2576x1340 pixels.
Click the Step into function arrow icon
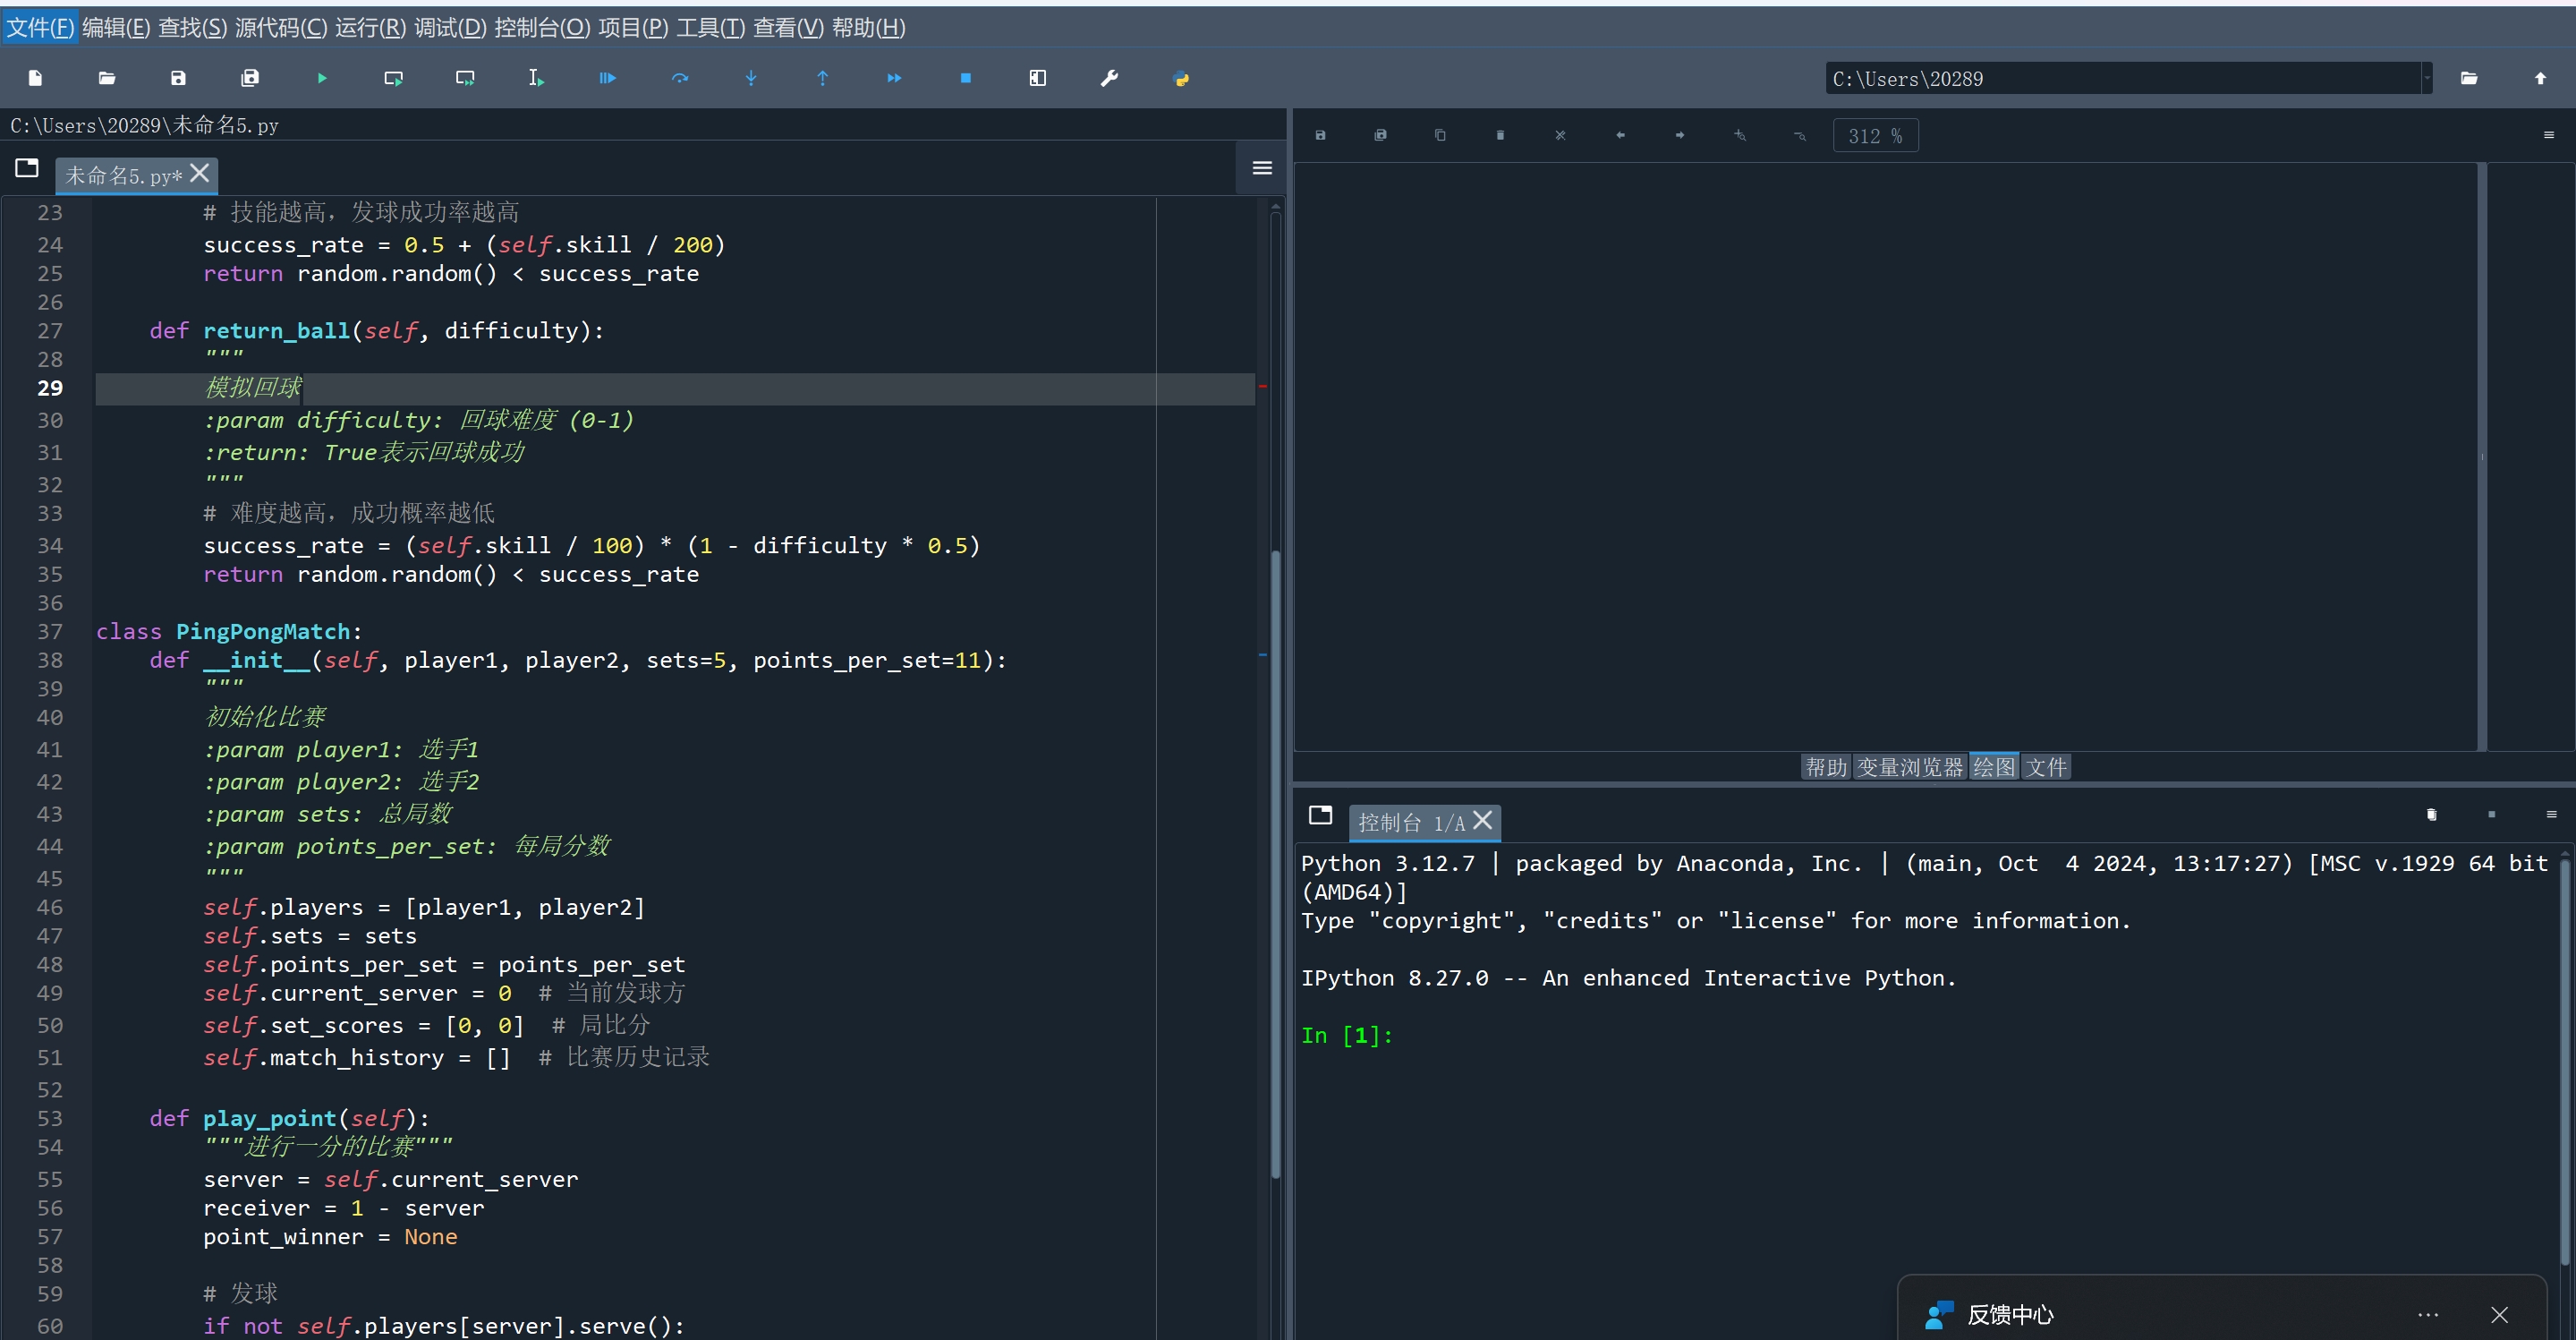[x=751, y=78]
